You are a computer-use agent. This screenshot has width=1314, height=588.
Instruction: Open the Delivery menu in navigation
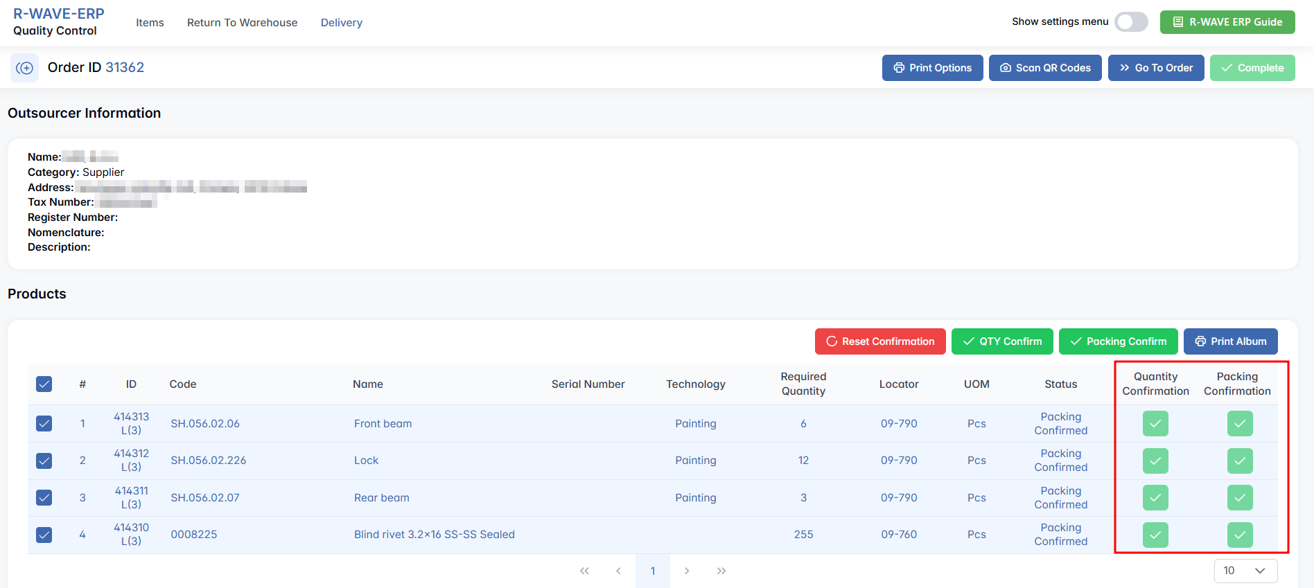(341, 23)
